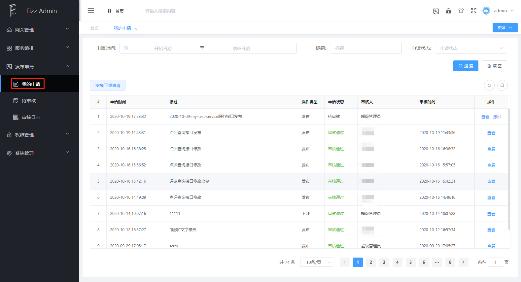Click the publish request icon in top header

click(x=436, y=11)
